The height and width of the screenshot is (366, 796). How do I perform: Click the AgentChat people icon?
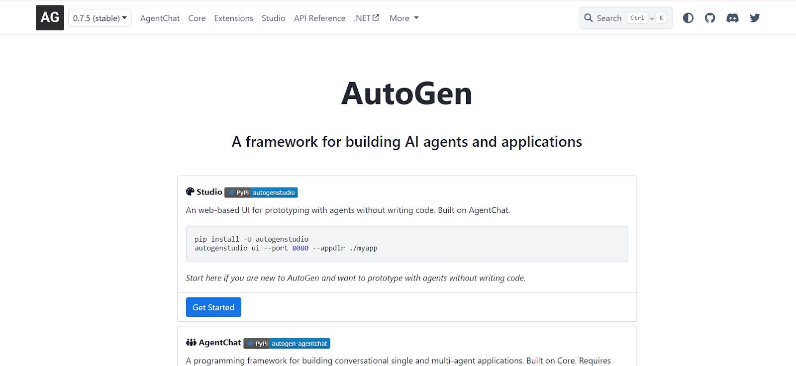coord(191,342)
